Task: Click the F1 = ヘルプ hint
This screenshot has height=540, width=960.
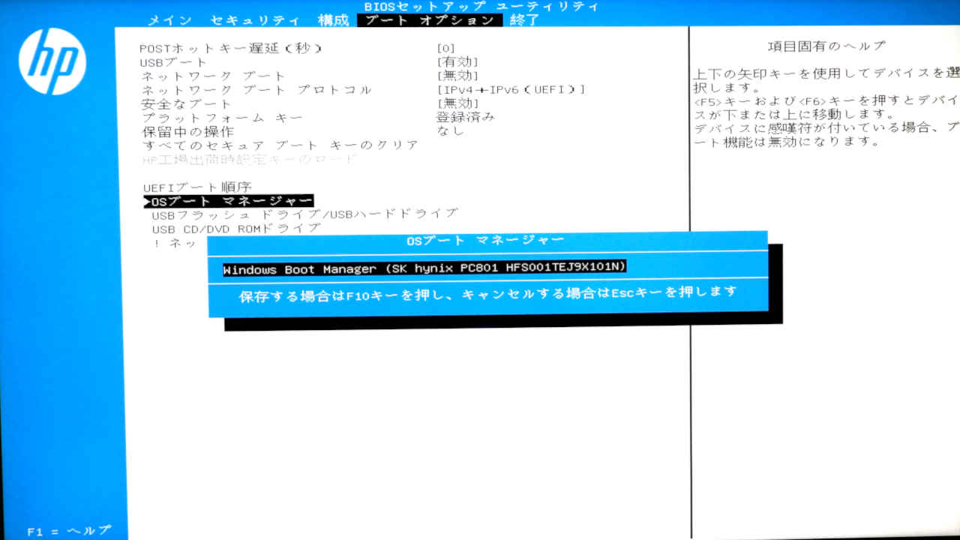Action: [69, 531]
